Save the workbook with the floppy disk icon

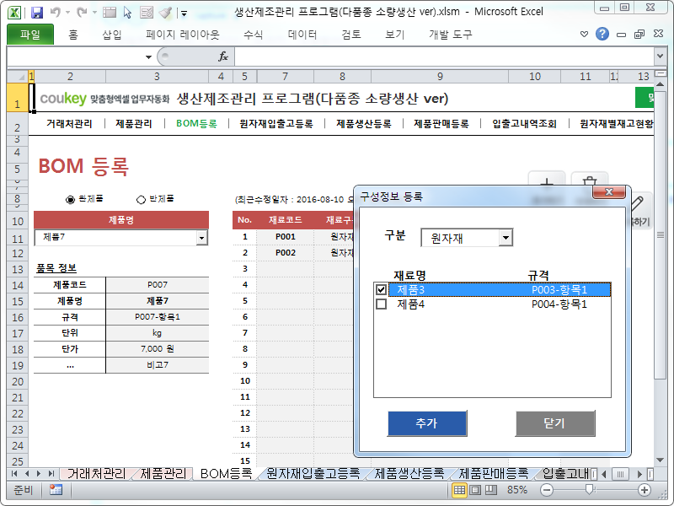[x=37, y=13]
